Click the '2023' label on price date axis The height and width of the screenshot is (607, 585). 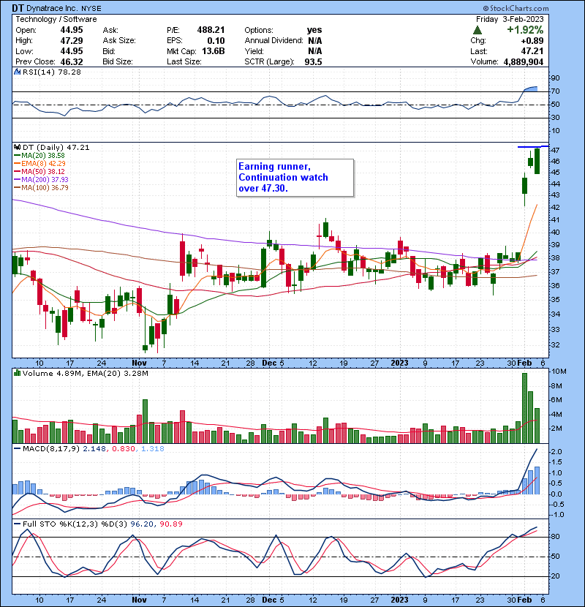coord(399,363)
